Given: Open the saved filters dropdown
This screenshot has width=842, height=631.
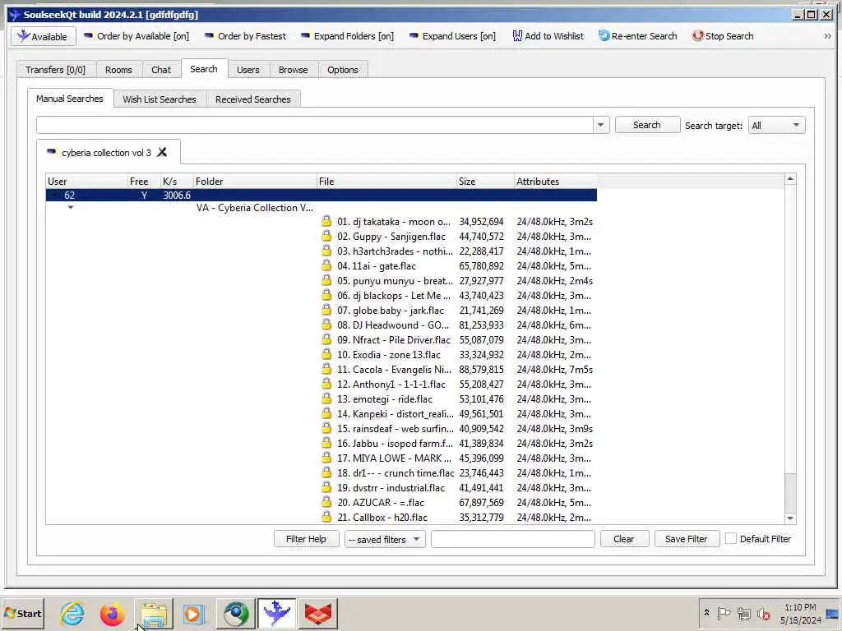Looking at the screenshot, I should pyautogui.click(x=385, y=539).
